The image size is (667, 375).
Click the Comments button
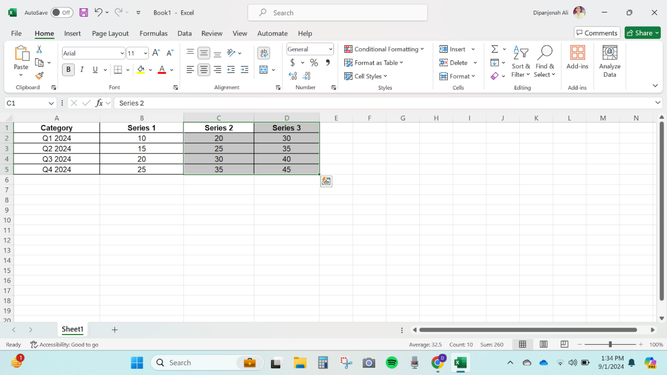(597, 33)
